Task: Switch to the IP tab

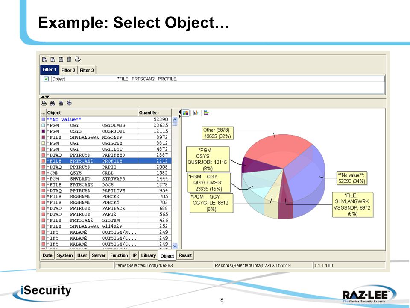Action: [135, 255]
